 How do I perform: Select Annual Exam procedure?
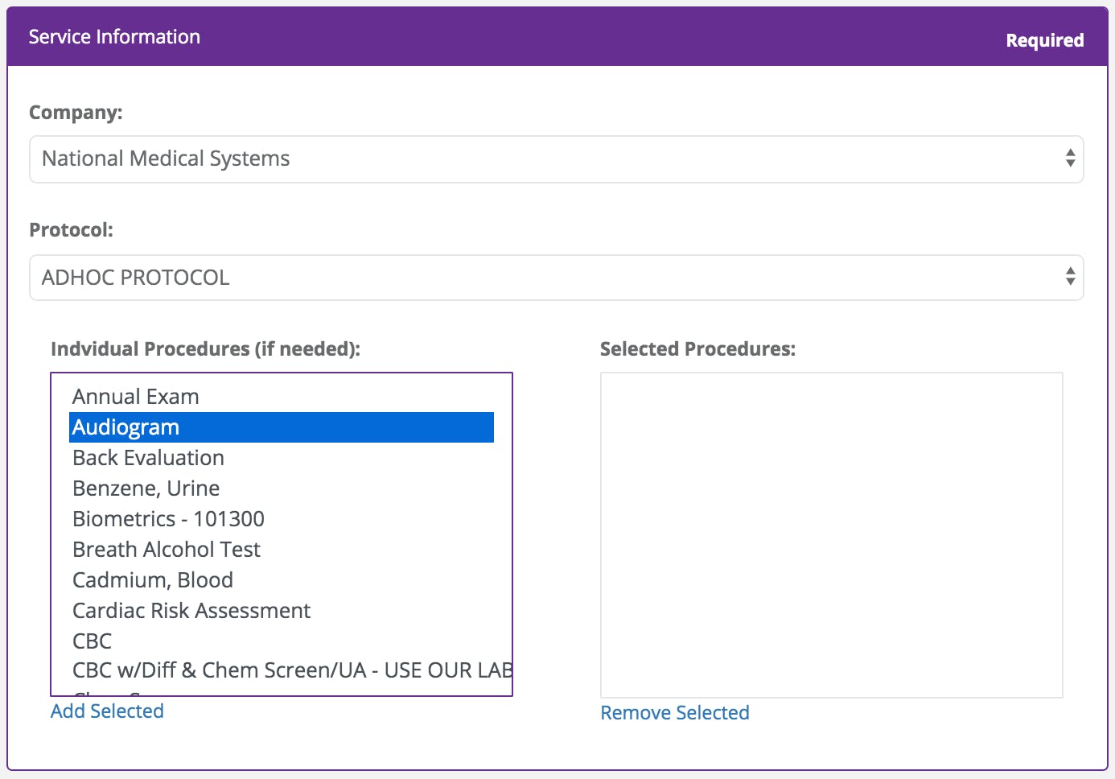click(x=136, y=397)
